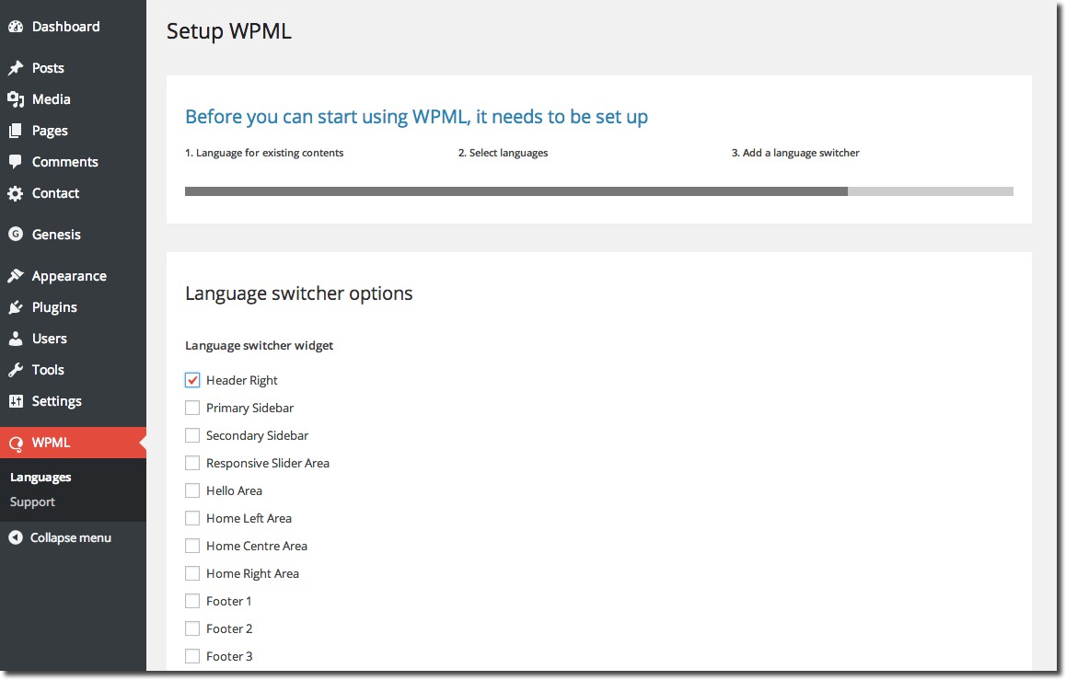Open the Genesis framework settings
The height and width of the screenshot is (680, 1066).
55,234
